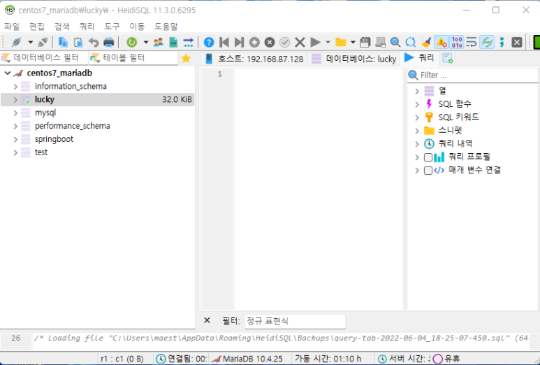Expand the SQL 함수 helper node

(x=417, y=104)
